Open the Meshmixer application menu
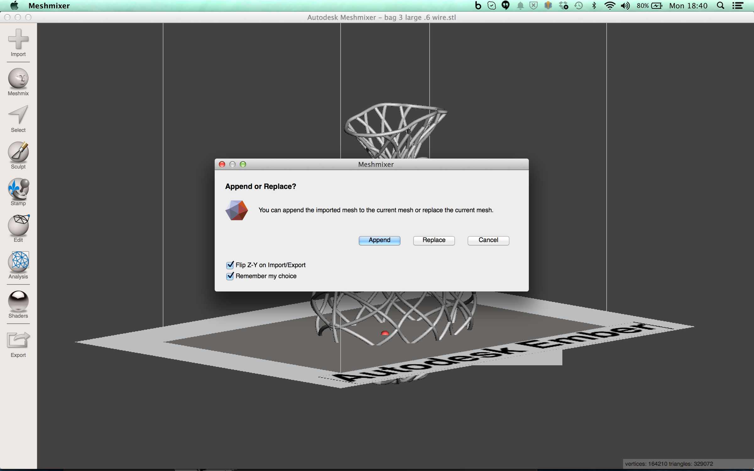 pos(49,5)
